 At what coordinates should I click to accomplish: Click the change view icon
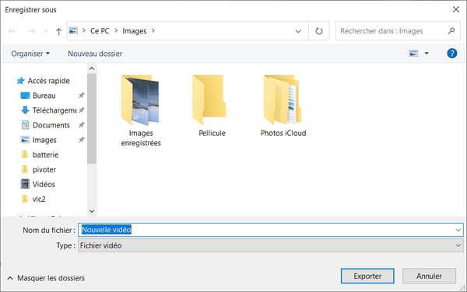pos(414,54)
